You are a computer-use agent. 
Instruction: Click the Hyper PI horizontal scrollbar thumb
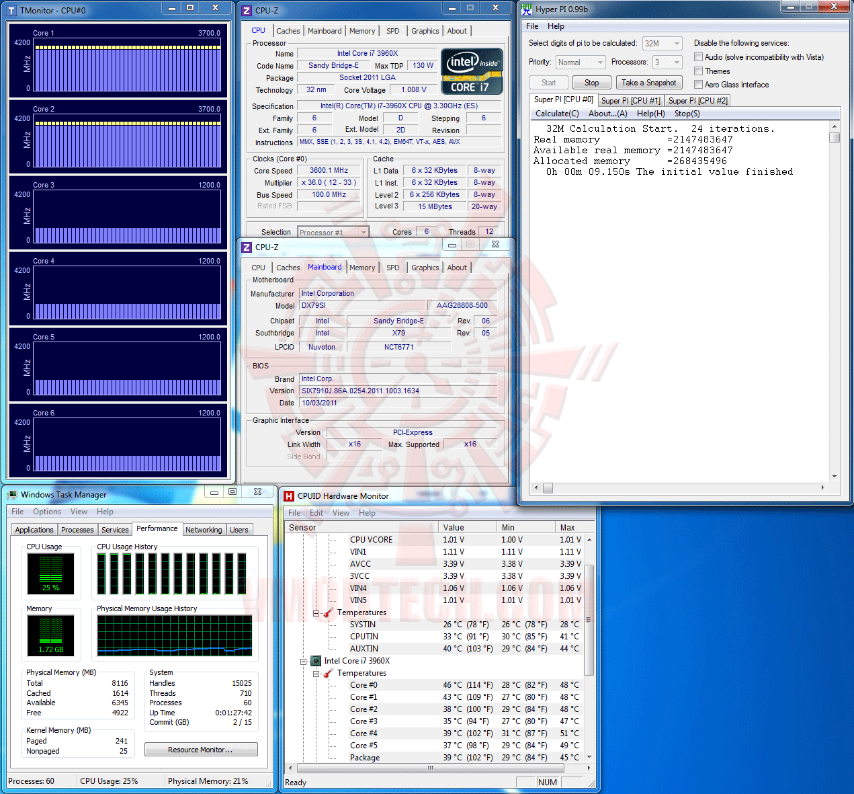click(x=548, y=488)
